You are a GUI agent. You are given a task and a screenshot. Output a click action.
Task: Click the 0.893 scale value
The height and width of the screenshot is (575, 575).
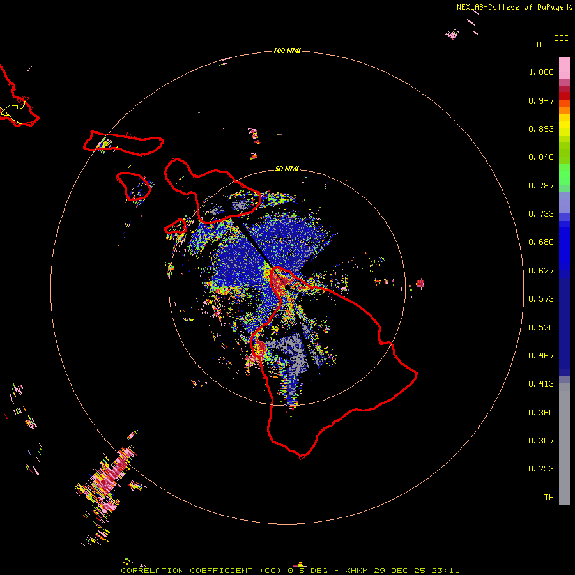click(x=541, y=128)
